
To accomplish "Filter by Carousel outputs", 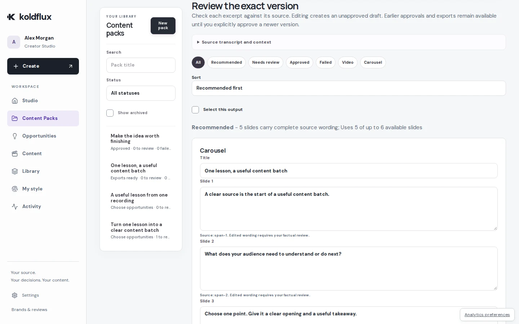I will pos(373,62).
